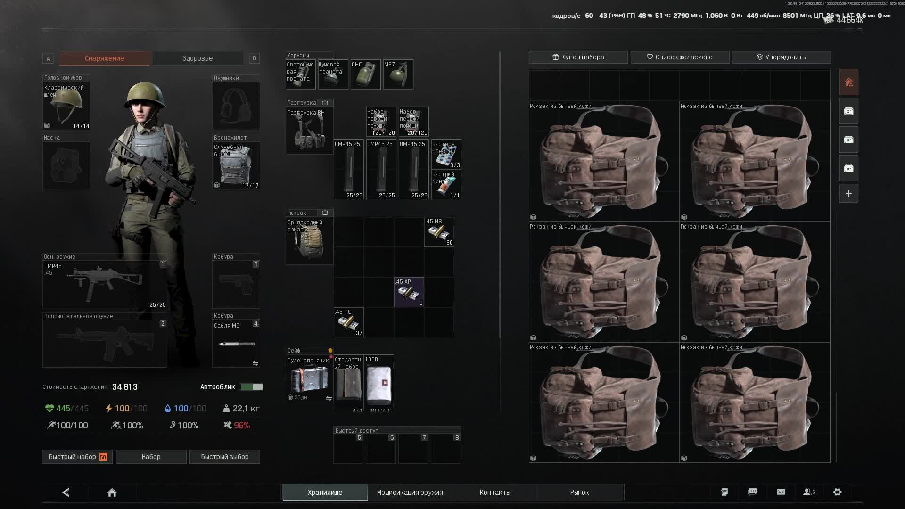Click the Упорядочить button
The image size is (905, 509).
coord(781,57)
